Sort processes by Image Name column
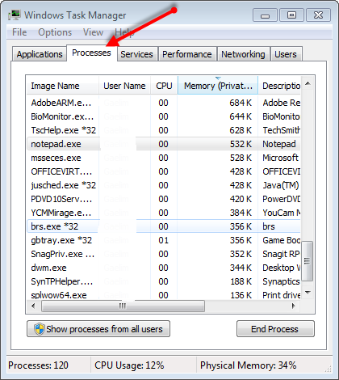 coord(62,86)
